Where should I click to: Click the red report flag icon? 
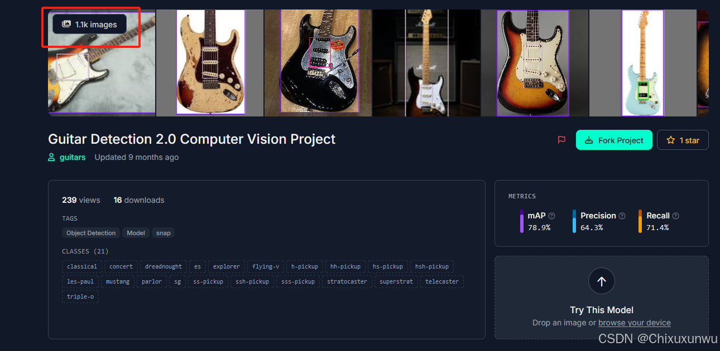tap(561, 140)
